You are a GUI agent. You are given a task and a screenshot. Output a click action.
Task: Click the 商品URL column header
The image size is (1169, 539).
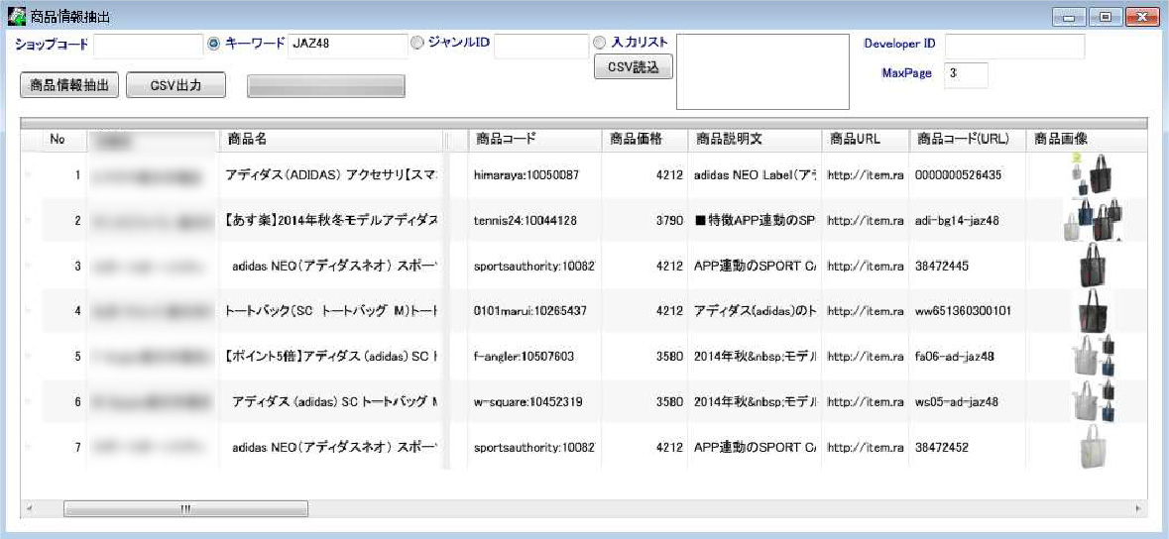pos(865,139)
